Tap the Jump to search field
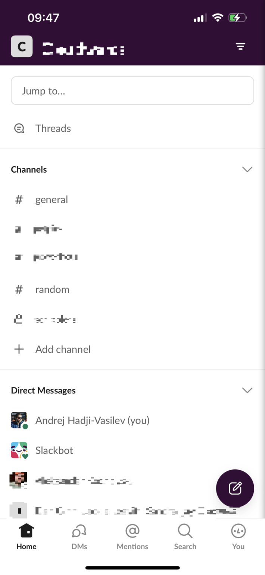Viewport: 265px width, 575px height. click(x=132, y=91)
